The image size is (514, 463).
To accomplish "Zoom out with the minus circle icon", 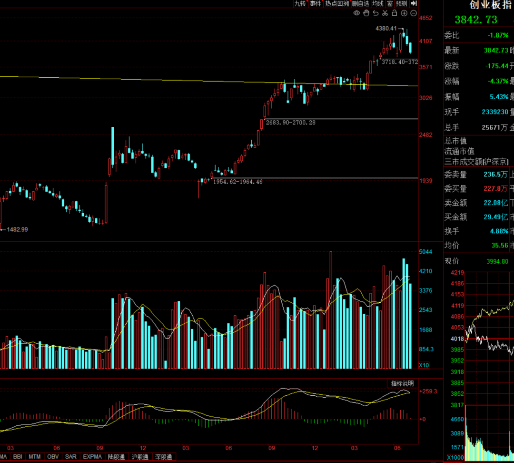I will [414, 13].
